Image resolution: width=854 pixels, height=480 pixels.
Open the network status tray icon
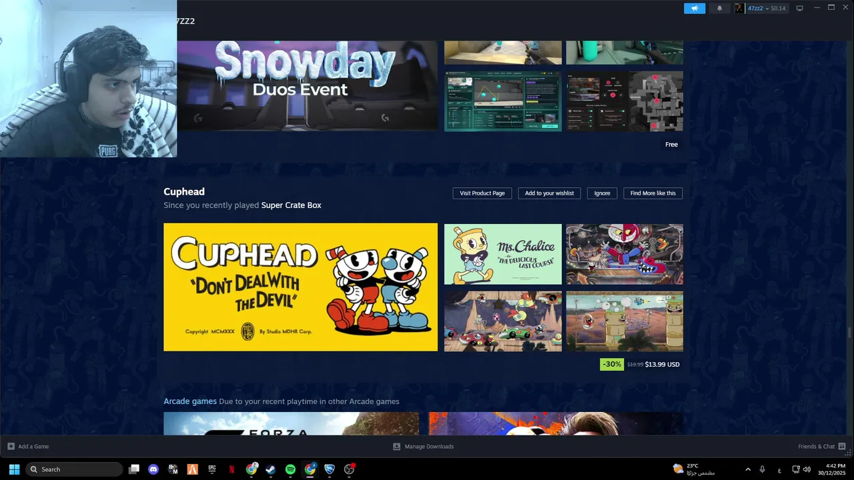[x=796, y=469]
